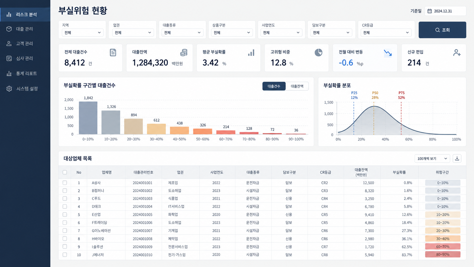Go to 대출 관리 menu

pyautogui.click(x=25, y=29)
